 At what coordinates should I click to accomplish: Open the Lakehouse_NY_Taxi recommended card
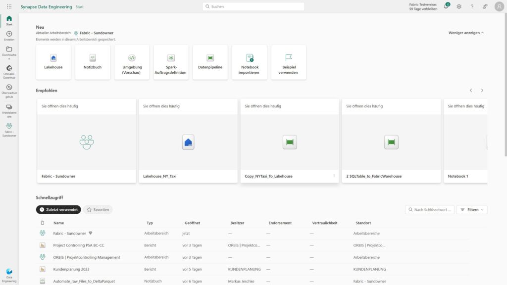pyautogui.click(x=188, y=141)
